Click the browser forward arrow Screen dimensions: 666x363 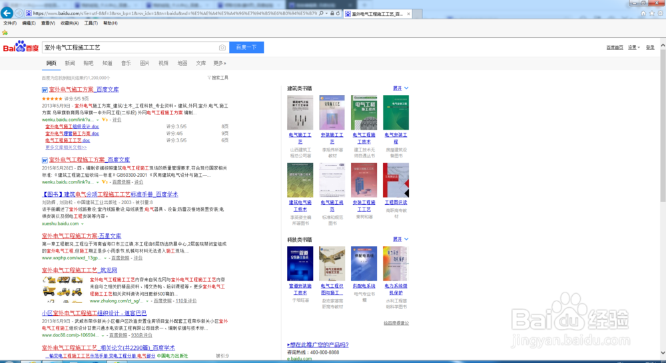pos(19,13)
